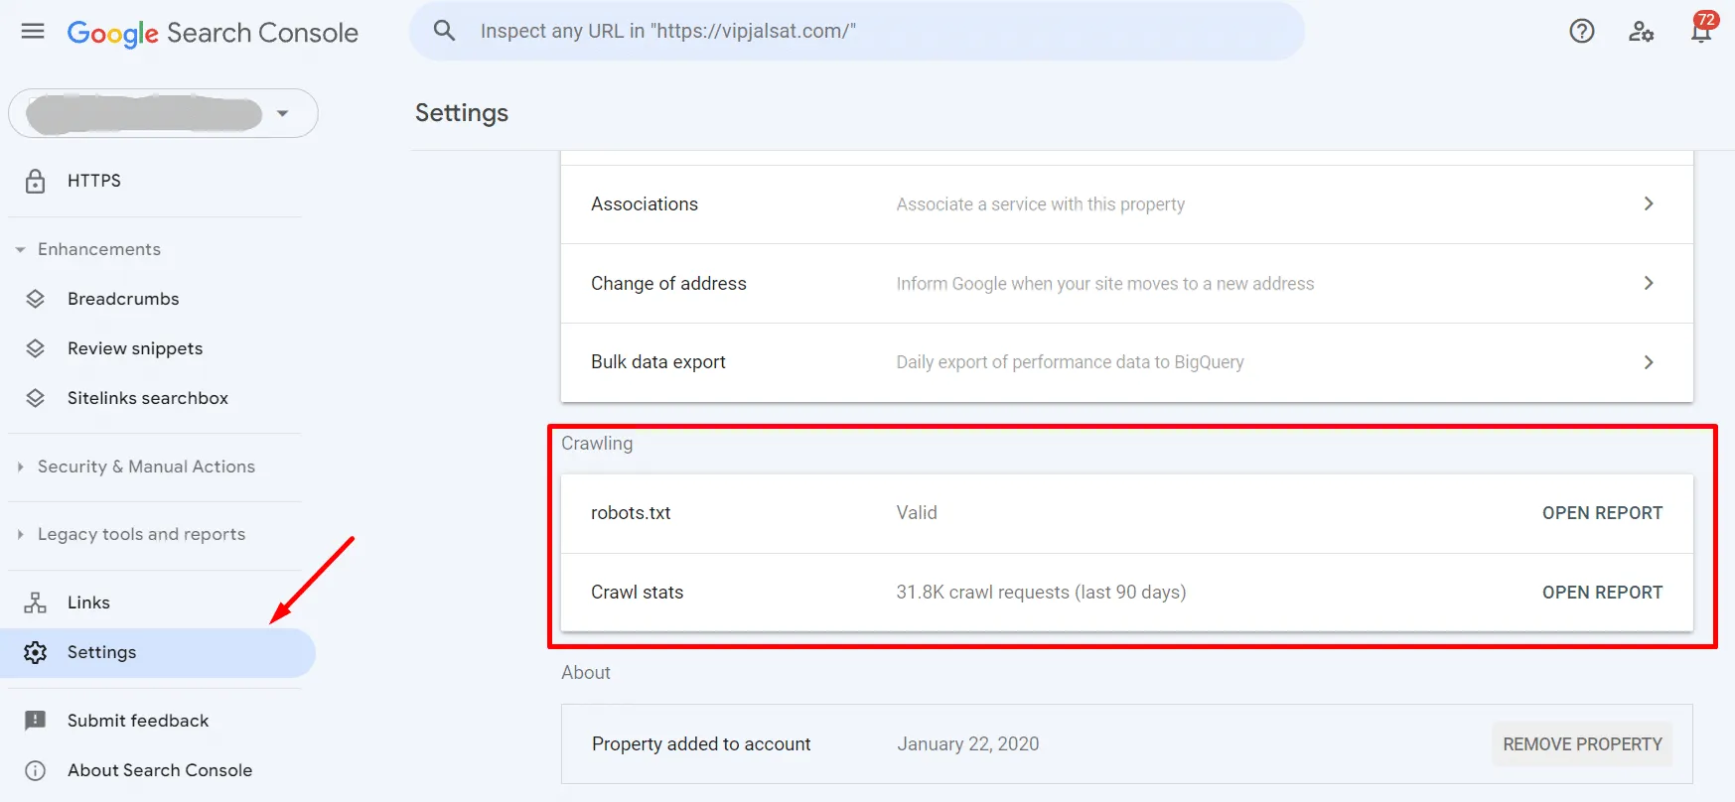This screenshot has height=802, width=1735.
Task: Open the hamburger main menu
Action: [x=33, y=32]
